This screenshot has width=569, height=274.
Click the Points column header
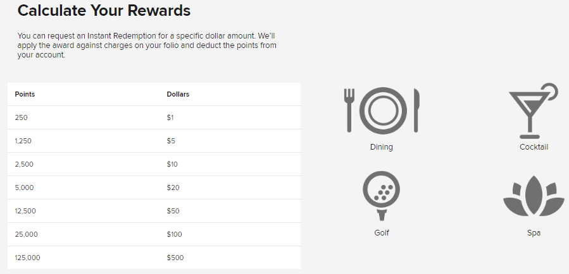25,94
